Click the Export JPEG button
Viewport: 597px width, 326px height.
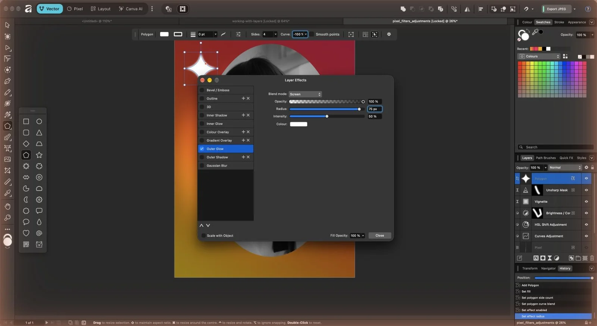[x=556, y=9]
